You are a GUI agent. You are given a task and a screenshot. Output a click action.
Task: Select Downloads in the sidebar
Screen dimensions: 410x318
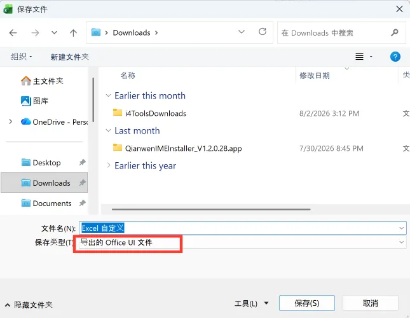click(44, 183)
